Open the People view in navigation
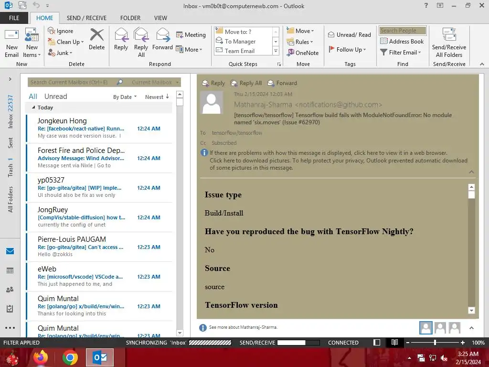The height and width of the screenshot is (367, 489). pyautogui.click(x=10, y=290)
